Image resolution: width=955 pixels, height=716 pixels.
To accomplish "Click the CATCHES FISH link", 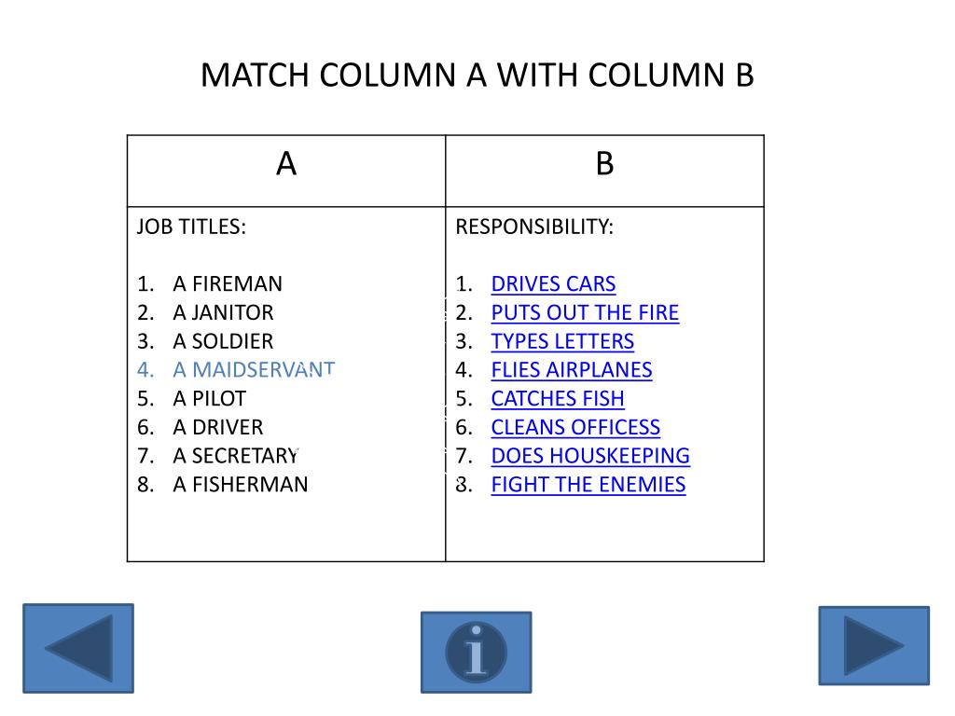I will click(558, 398).
